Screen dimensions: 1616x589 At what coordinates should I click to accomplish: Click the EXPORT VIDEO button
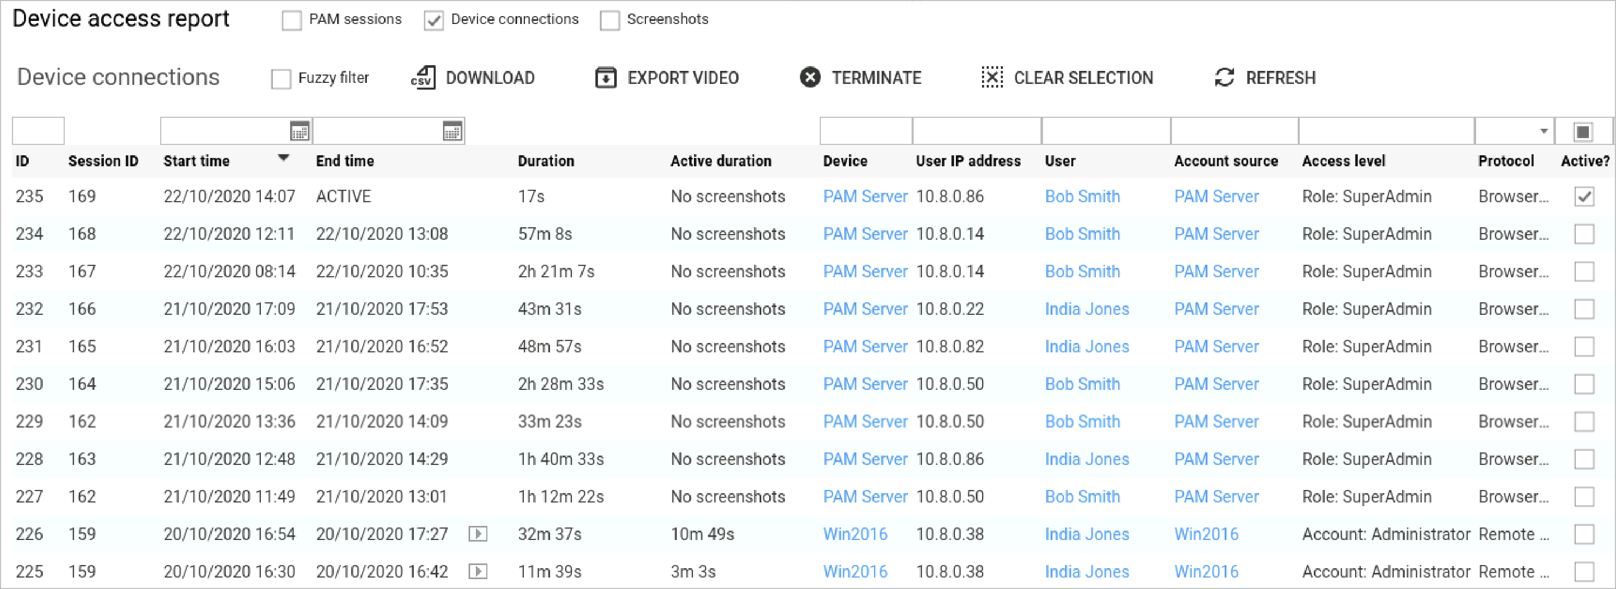[667, 78]
